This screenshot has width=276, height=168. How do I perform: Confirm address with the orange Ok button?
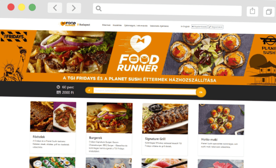pos(201,92)
